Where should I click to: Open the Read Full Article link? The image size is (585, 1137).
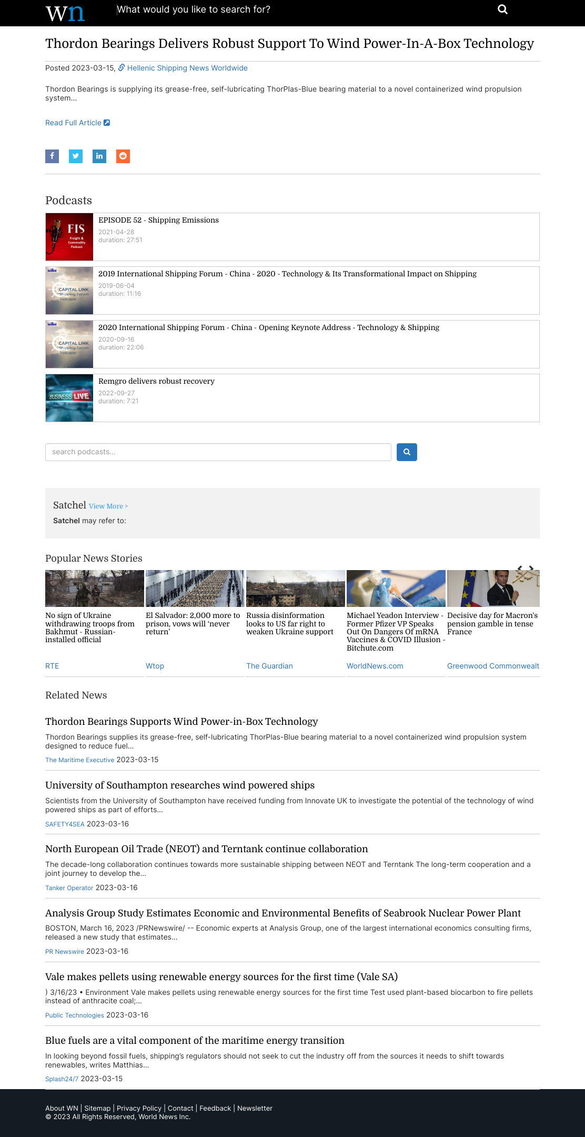[73, 123]
